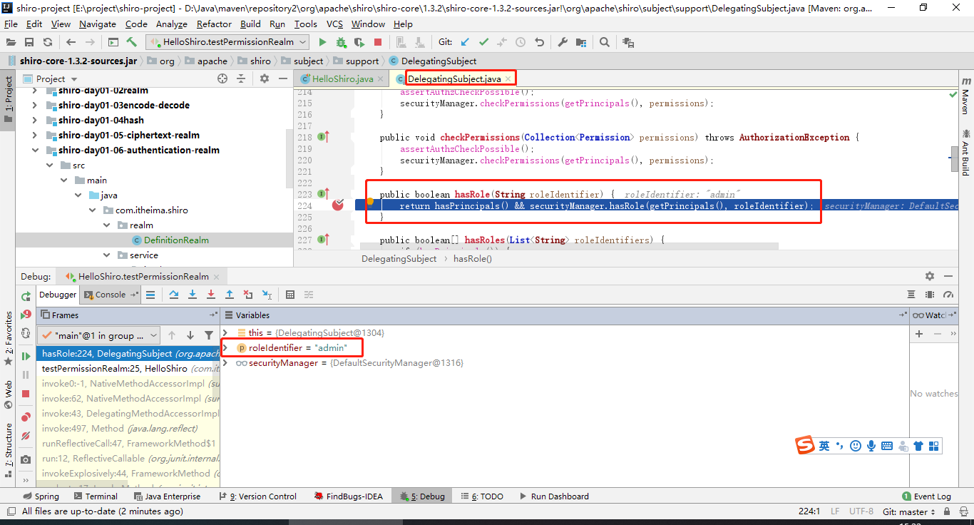Click the Open file toolbar icon
This screenshot has width=974, height=525.
point(11,42)
